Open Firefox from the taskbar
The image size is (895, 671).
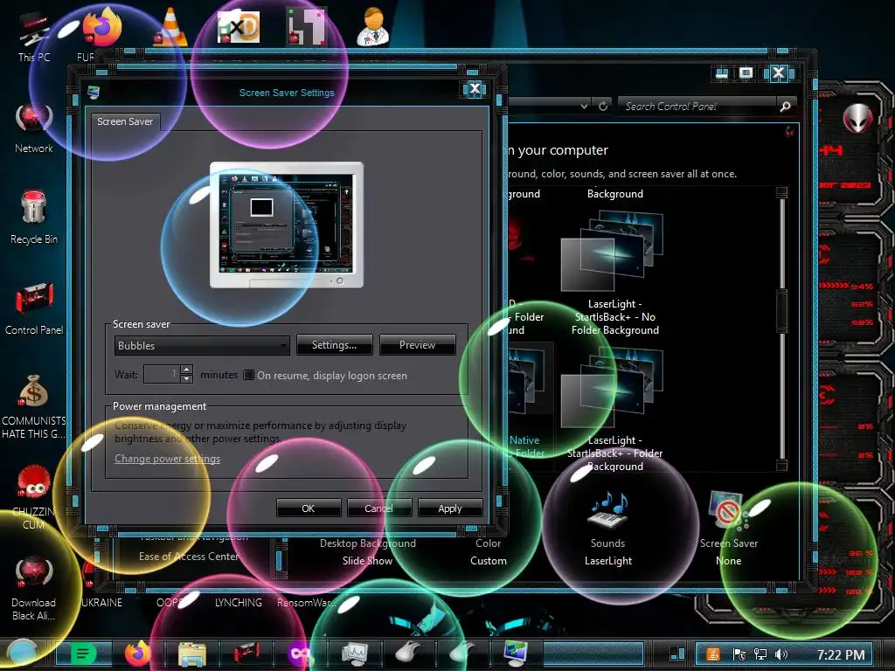[x=137, y=654]
